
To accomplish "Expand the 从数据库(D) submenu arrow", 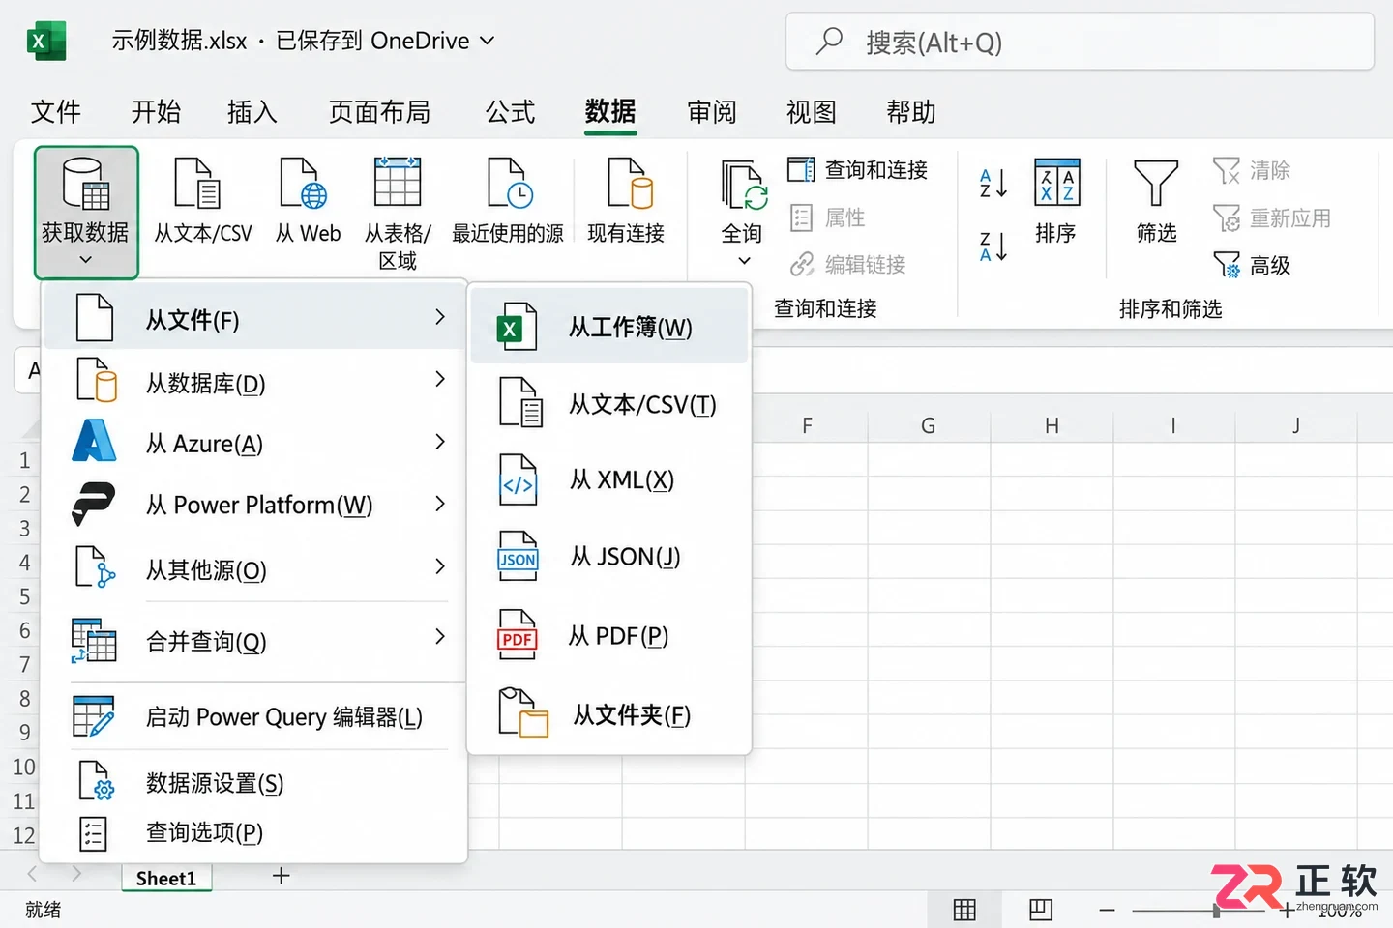I will click(440, 379).
